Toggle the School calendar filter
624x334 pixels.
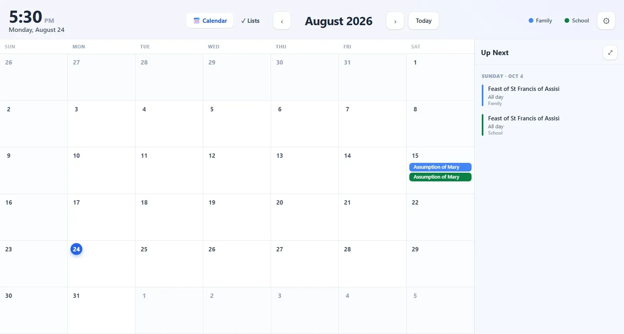pyautogui.click(x=576, y=20)
